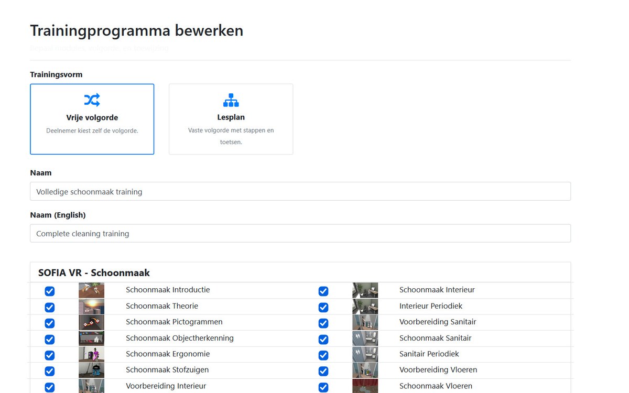Click Schoonmaak Sanitair thumbnail
This screenshot has height=393, width=629.
[x=365, y=339]
